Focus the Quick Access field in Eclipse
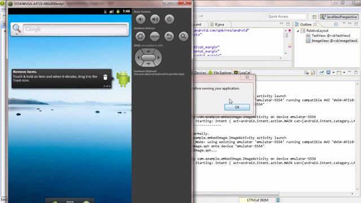The height and width of the screenshot is (203, 361). pos(287,16)
